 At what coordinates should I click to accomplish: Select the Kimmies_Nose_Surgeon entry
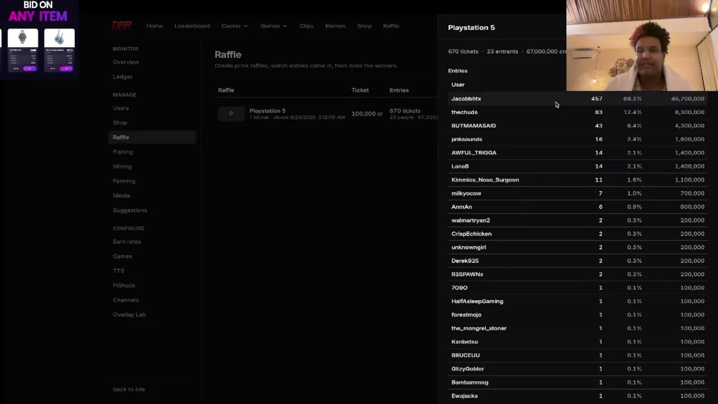[x=578, y=180]
